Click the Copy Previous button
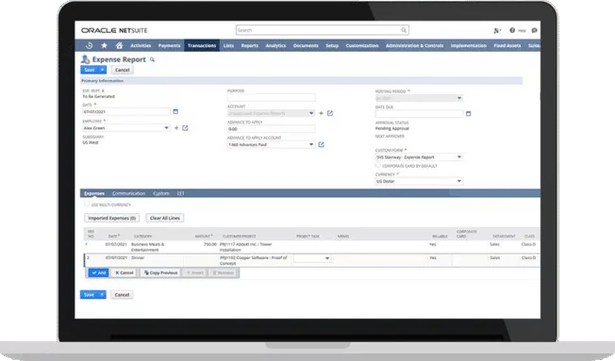Screen dimensions: 615x361 [x=160, y=272]
